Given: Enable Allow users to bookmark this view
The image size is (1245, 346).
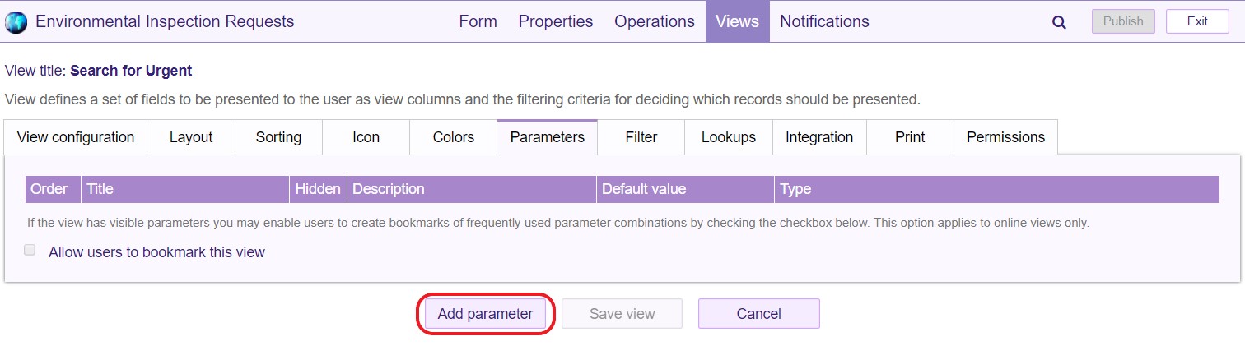Looking at the screenshot, I should pyautogui.click(x=30, y=251).
